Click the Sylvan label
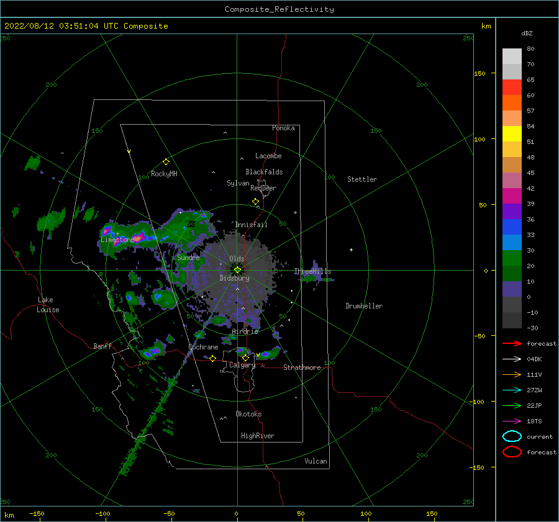559x522 pixels. coord(238,183)
